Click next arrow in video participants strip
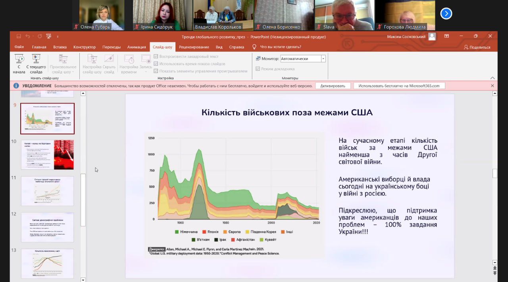 [x=446, y=13]
